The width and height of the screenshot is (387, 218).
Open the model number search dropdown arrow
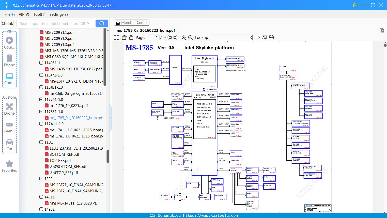(x=89, y=23)
